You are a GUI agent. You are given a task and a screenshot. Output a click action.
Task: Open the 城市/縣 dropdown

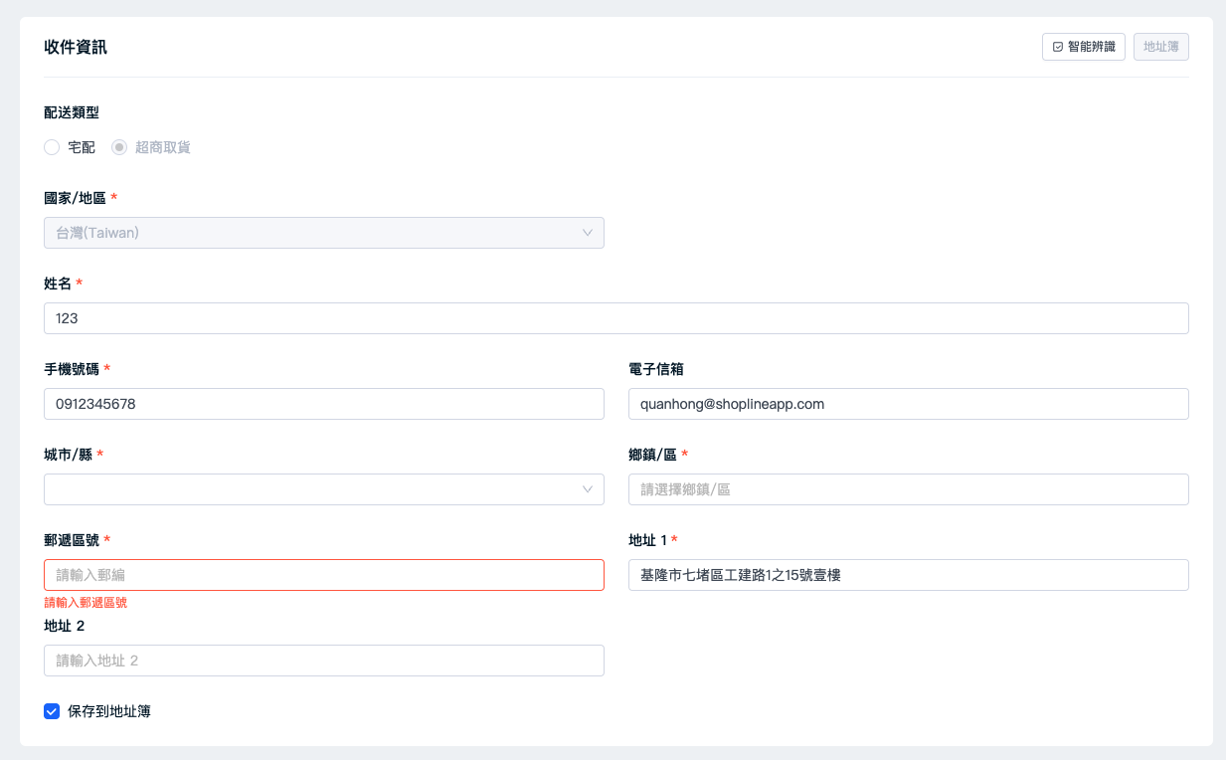[x=324, y=489]
